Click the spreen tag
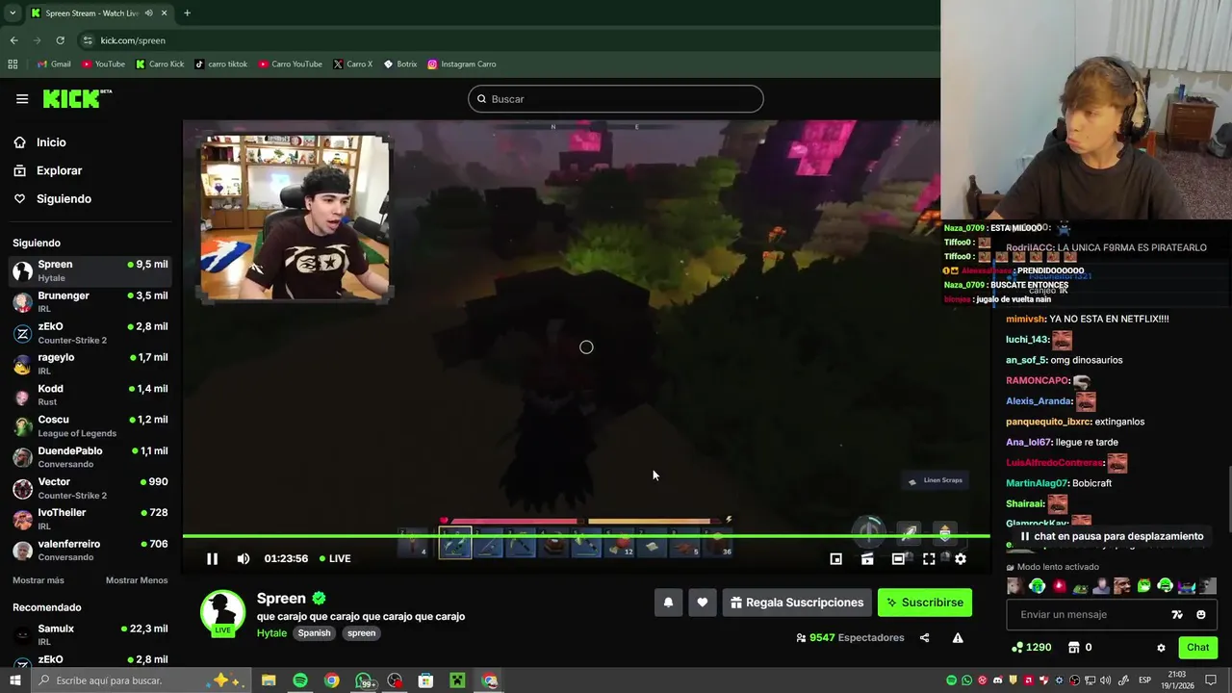The image size is (1232, 693). [362, 633]
